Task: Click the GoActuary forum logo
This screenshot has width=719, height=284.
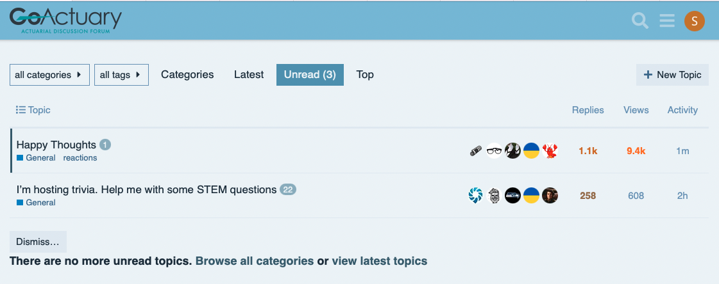Action: (x=65, y=20)
